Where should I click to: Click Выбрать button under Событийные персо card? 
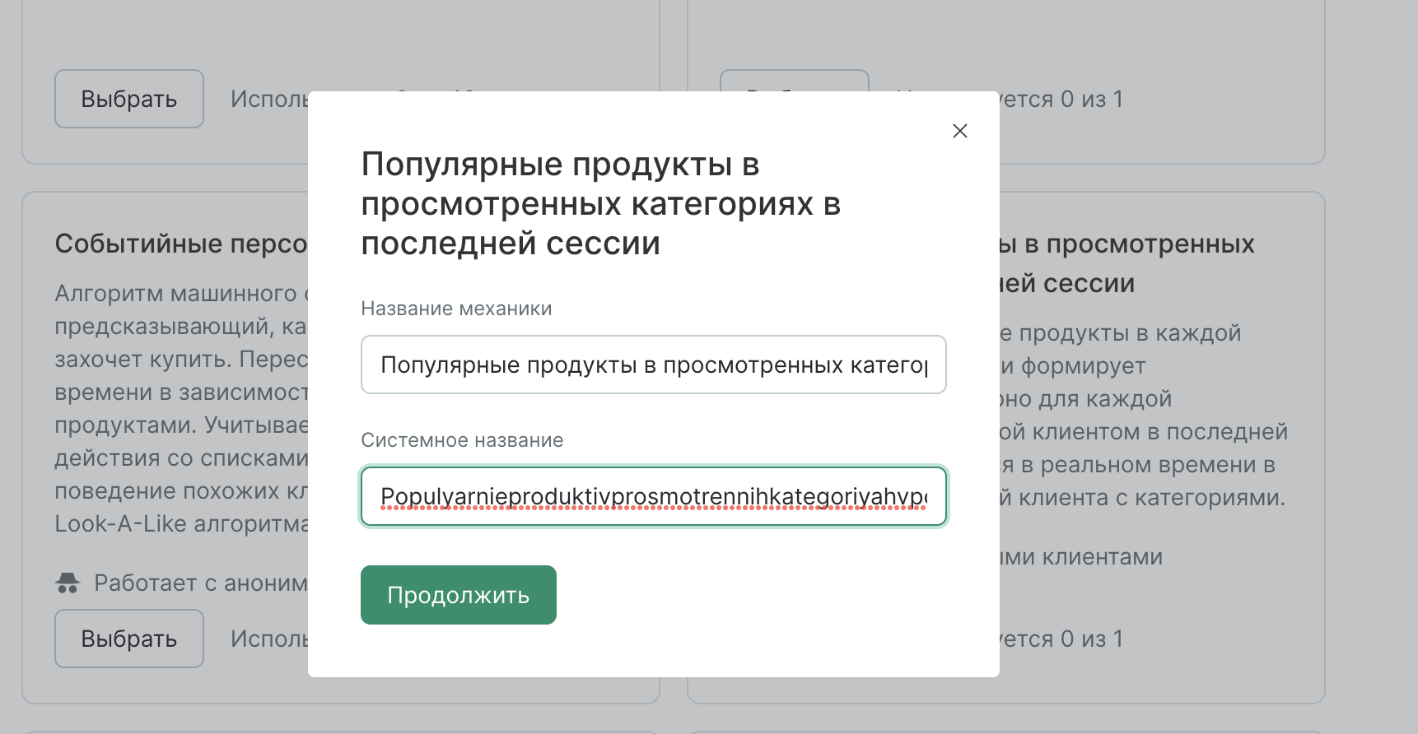coord(129,639)
